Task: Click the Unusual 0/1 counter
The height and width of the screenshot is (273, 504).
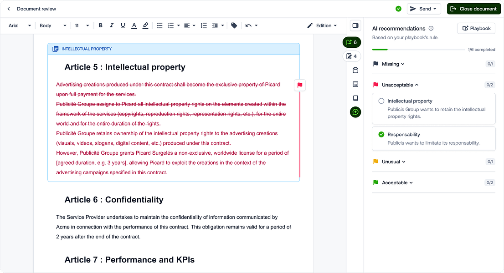Action: (x=490, y=162)
